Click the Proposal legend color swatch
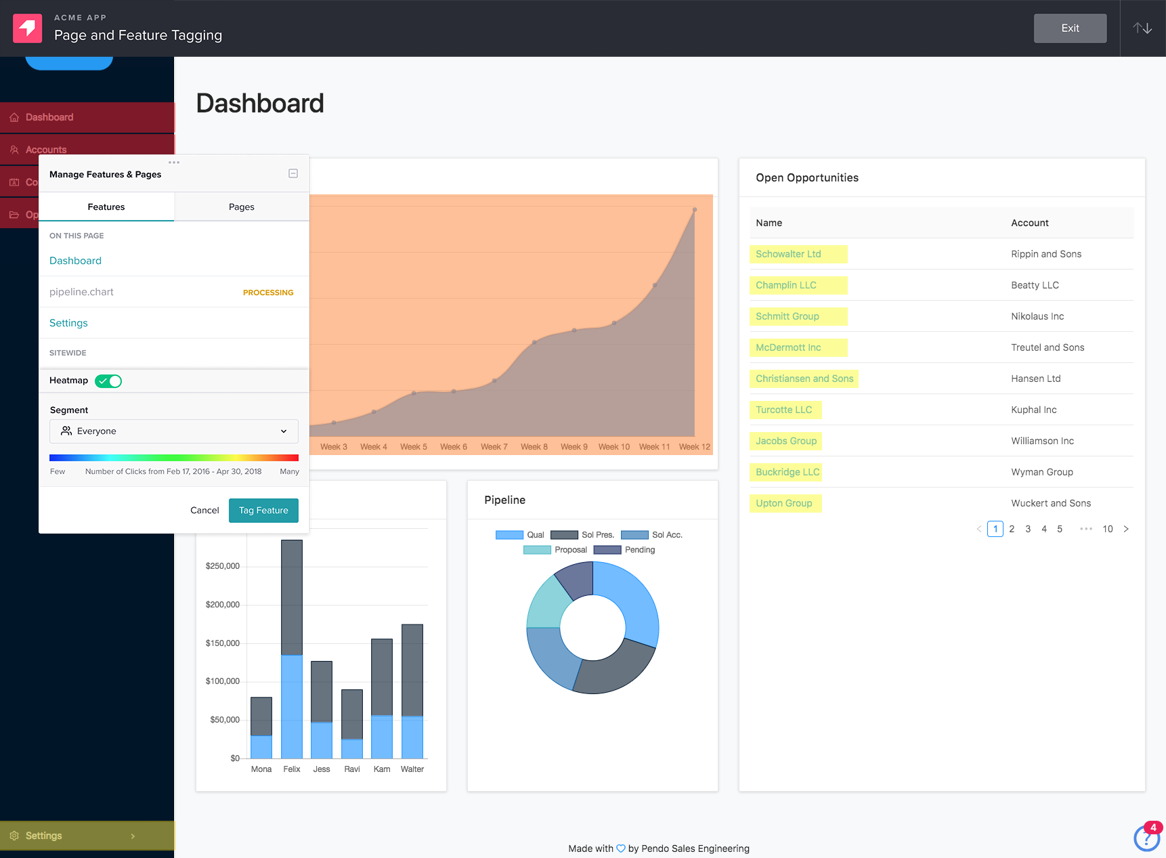This screenshot has height=858, width=1166. [x=537, y=550]
